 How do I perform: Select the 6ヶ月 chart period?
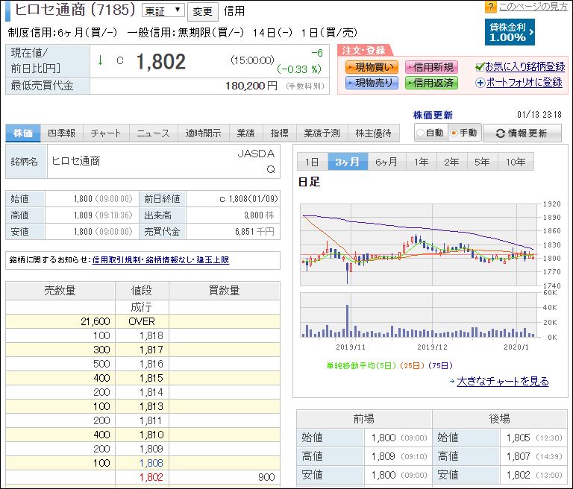coord(386,162)
